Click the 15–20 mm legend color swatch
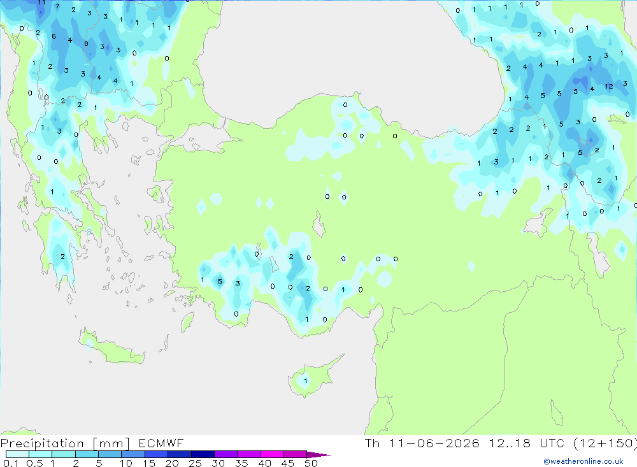This screenshot has height=467, width=637. pyautogui.click(x=157, y=454)
